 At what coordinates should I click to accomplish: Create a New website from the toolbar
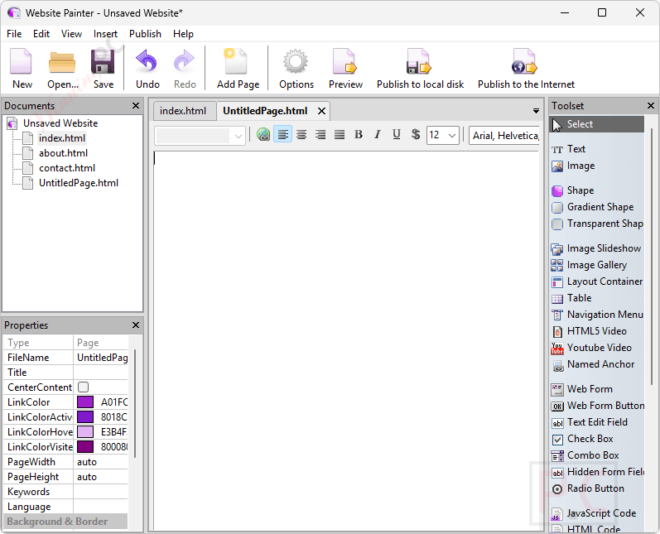tap(22, 69)
